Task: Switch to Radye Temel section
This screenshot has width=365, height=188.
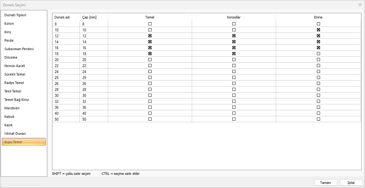Action: (x=14, y=83)
